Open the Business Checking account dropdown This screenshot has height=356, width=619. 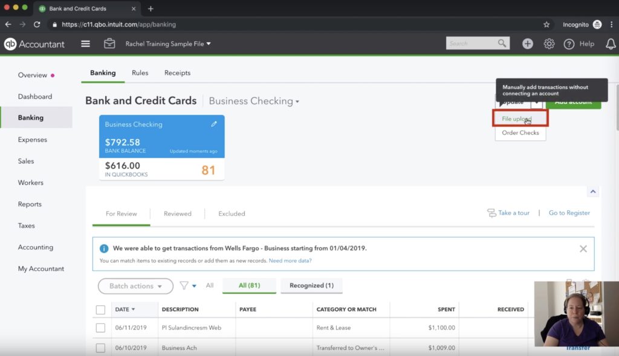click(254, 101)
